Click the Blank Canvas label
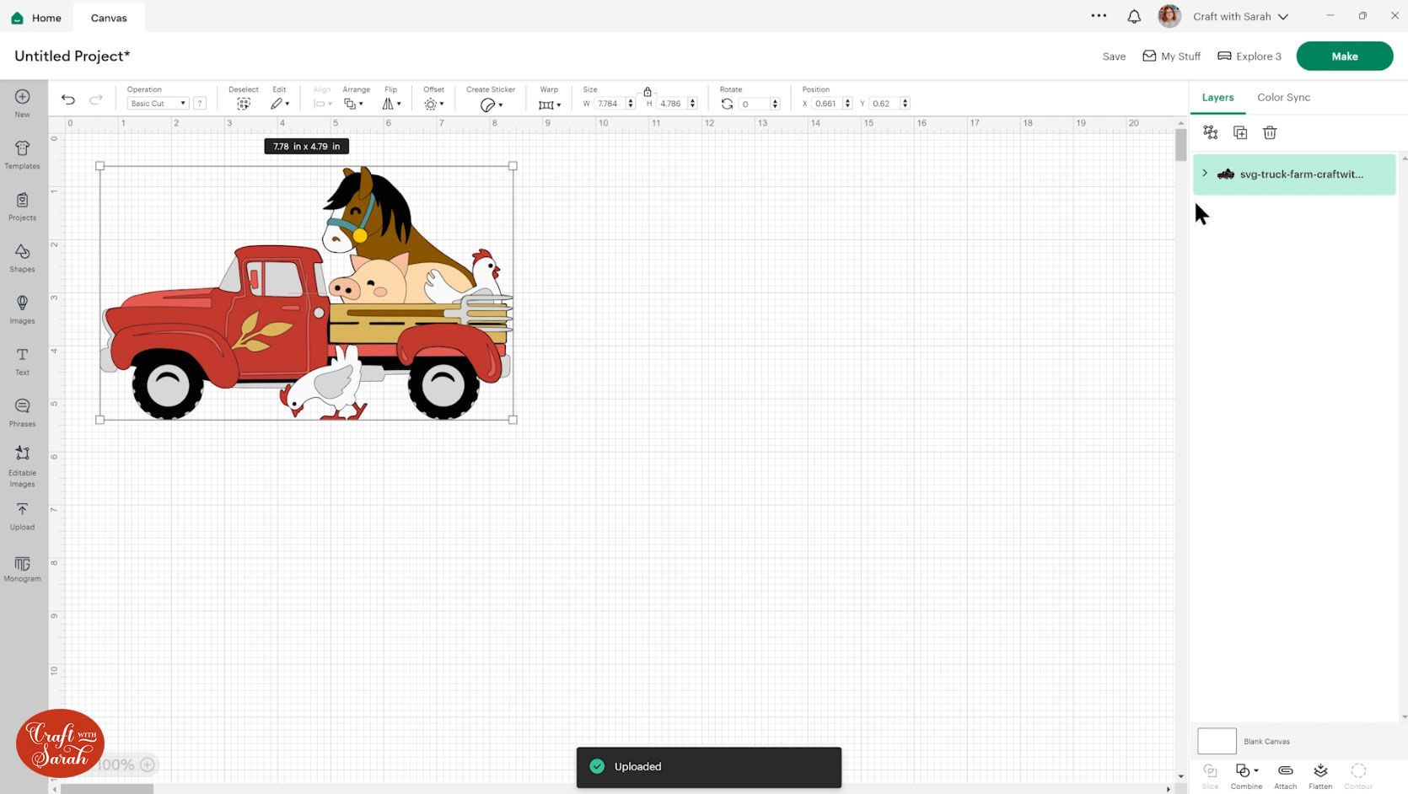 point(1266,742)
